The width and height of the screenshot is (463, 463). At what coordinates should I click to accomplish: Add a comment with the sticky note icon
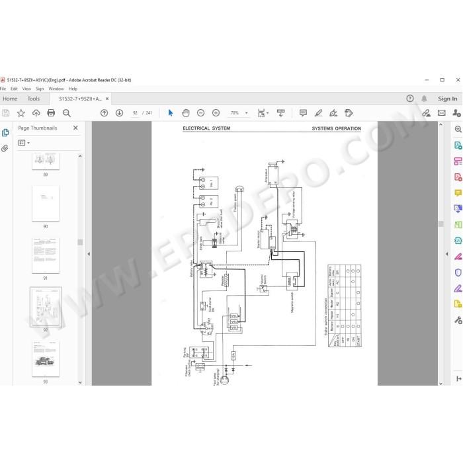303,113
